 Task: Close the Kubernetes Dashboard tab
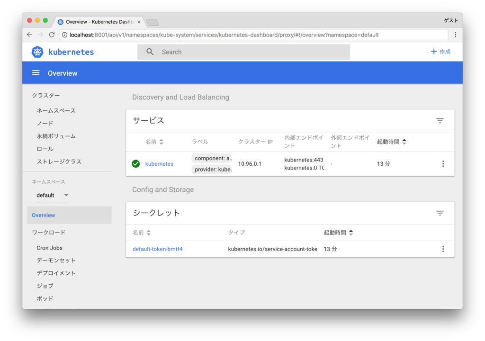[x=139, y=22]
